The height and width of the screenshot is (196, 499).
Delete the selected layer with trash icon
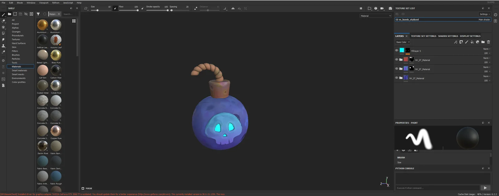point(488,42)
